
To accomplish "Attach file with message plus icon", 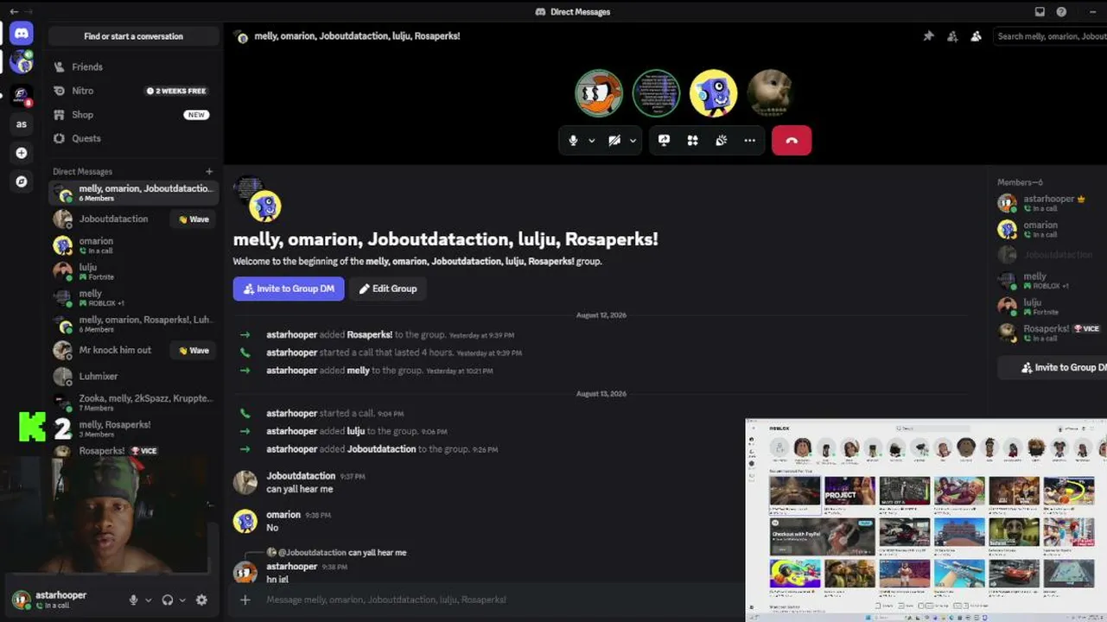I will (245, 600).
